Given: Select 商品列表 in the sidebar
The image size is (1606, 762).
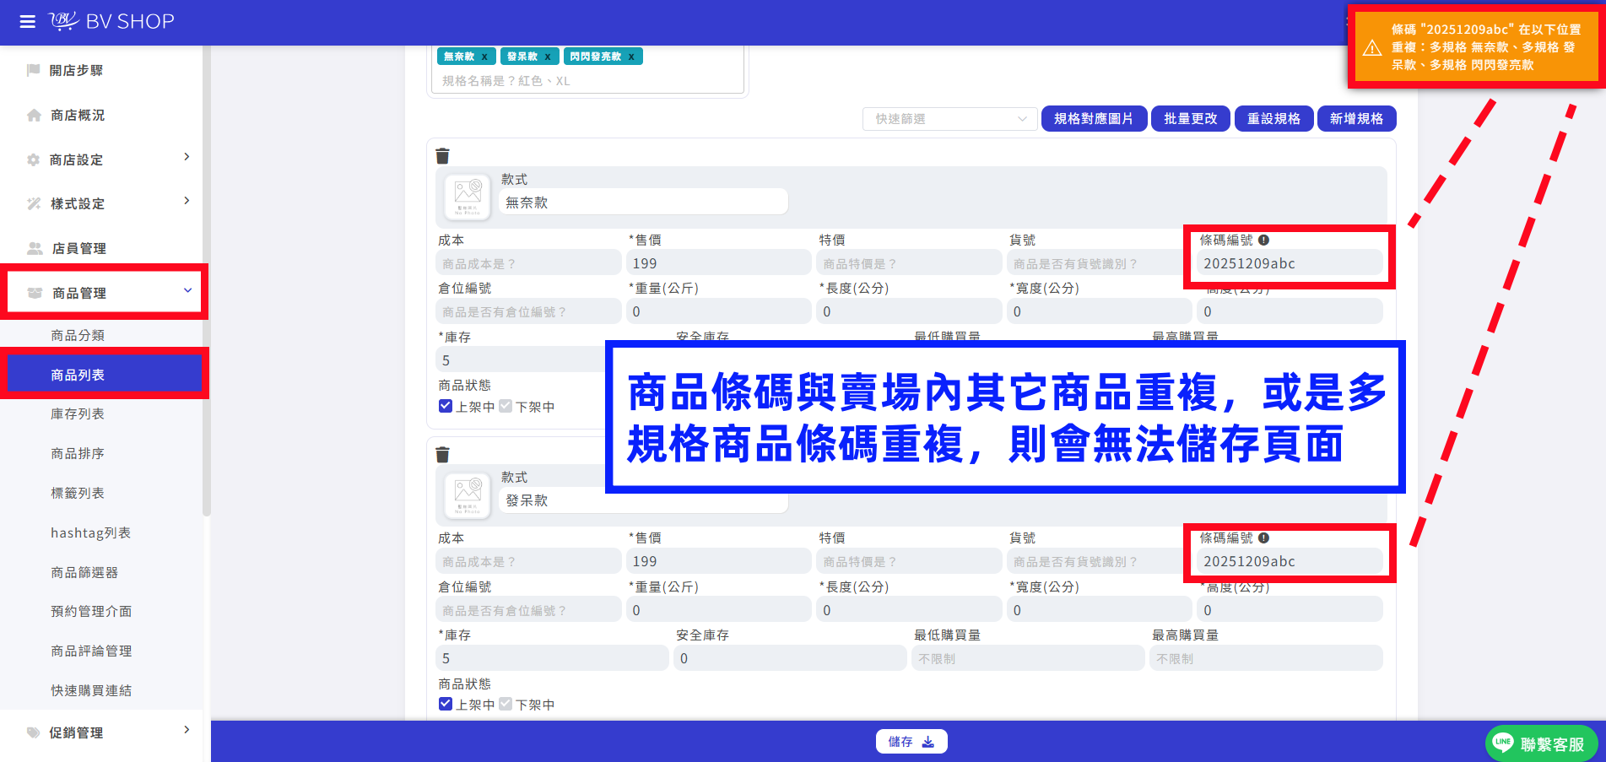Looking at the screenshot, I should click(x=105, y=375).
